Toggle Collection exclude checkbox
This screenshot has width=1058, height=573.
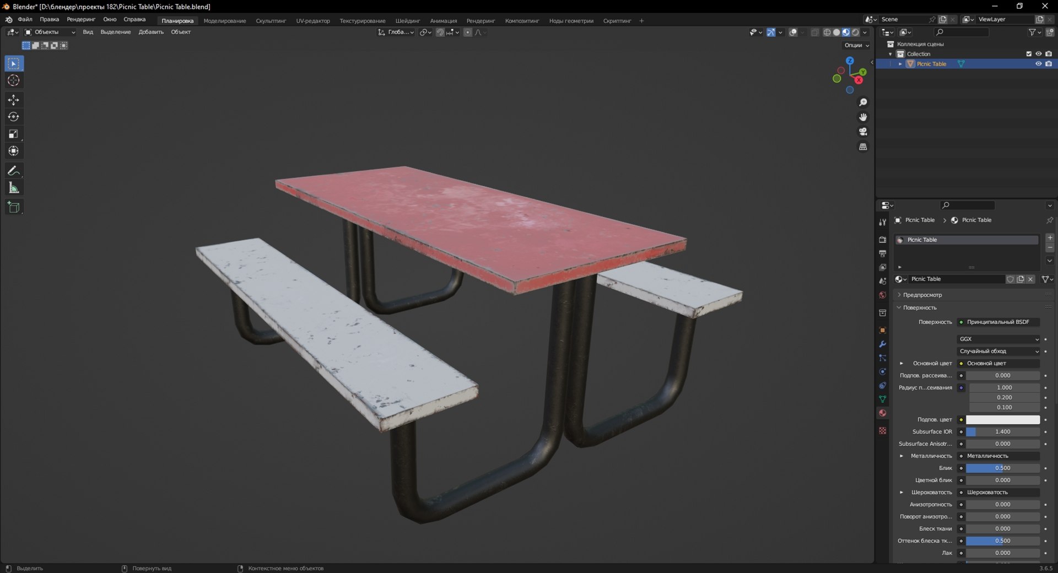click(x=1028, y=54)
